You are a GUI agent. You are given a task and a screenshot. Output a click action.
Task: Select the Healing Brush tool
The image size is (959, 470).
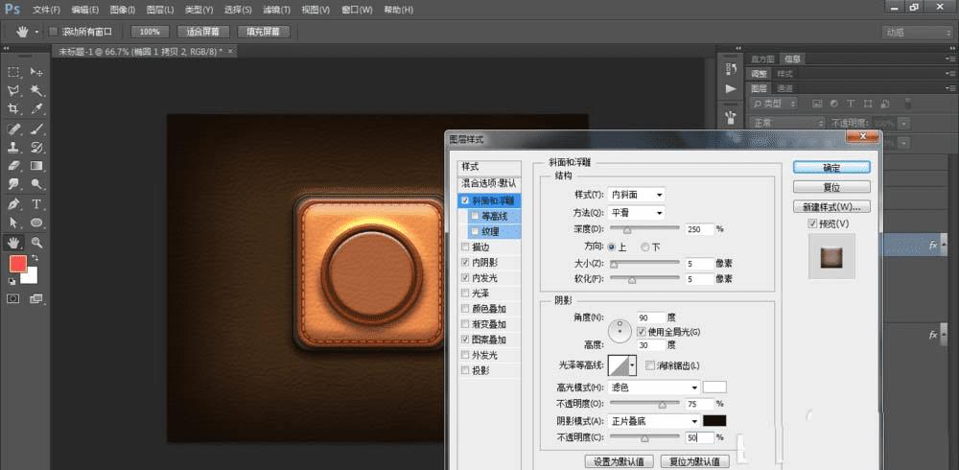tap(12, 129)
